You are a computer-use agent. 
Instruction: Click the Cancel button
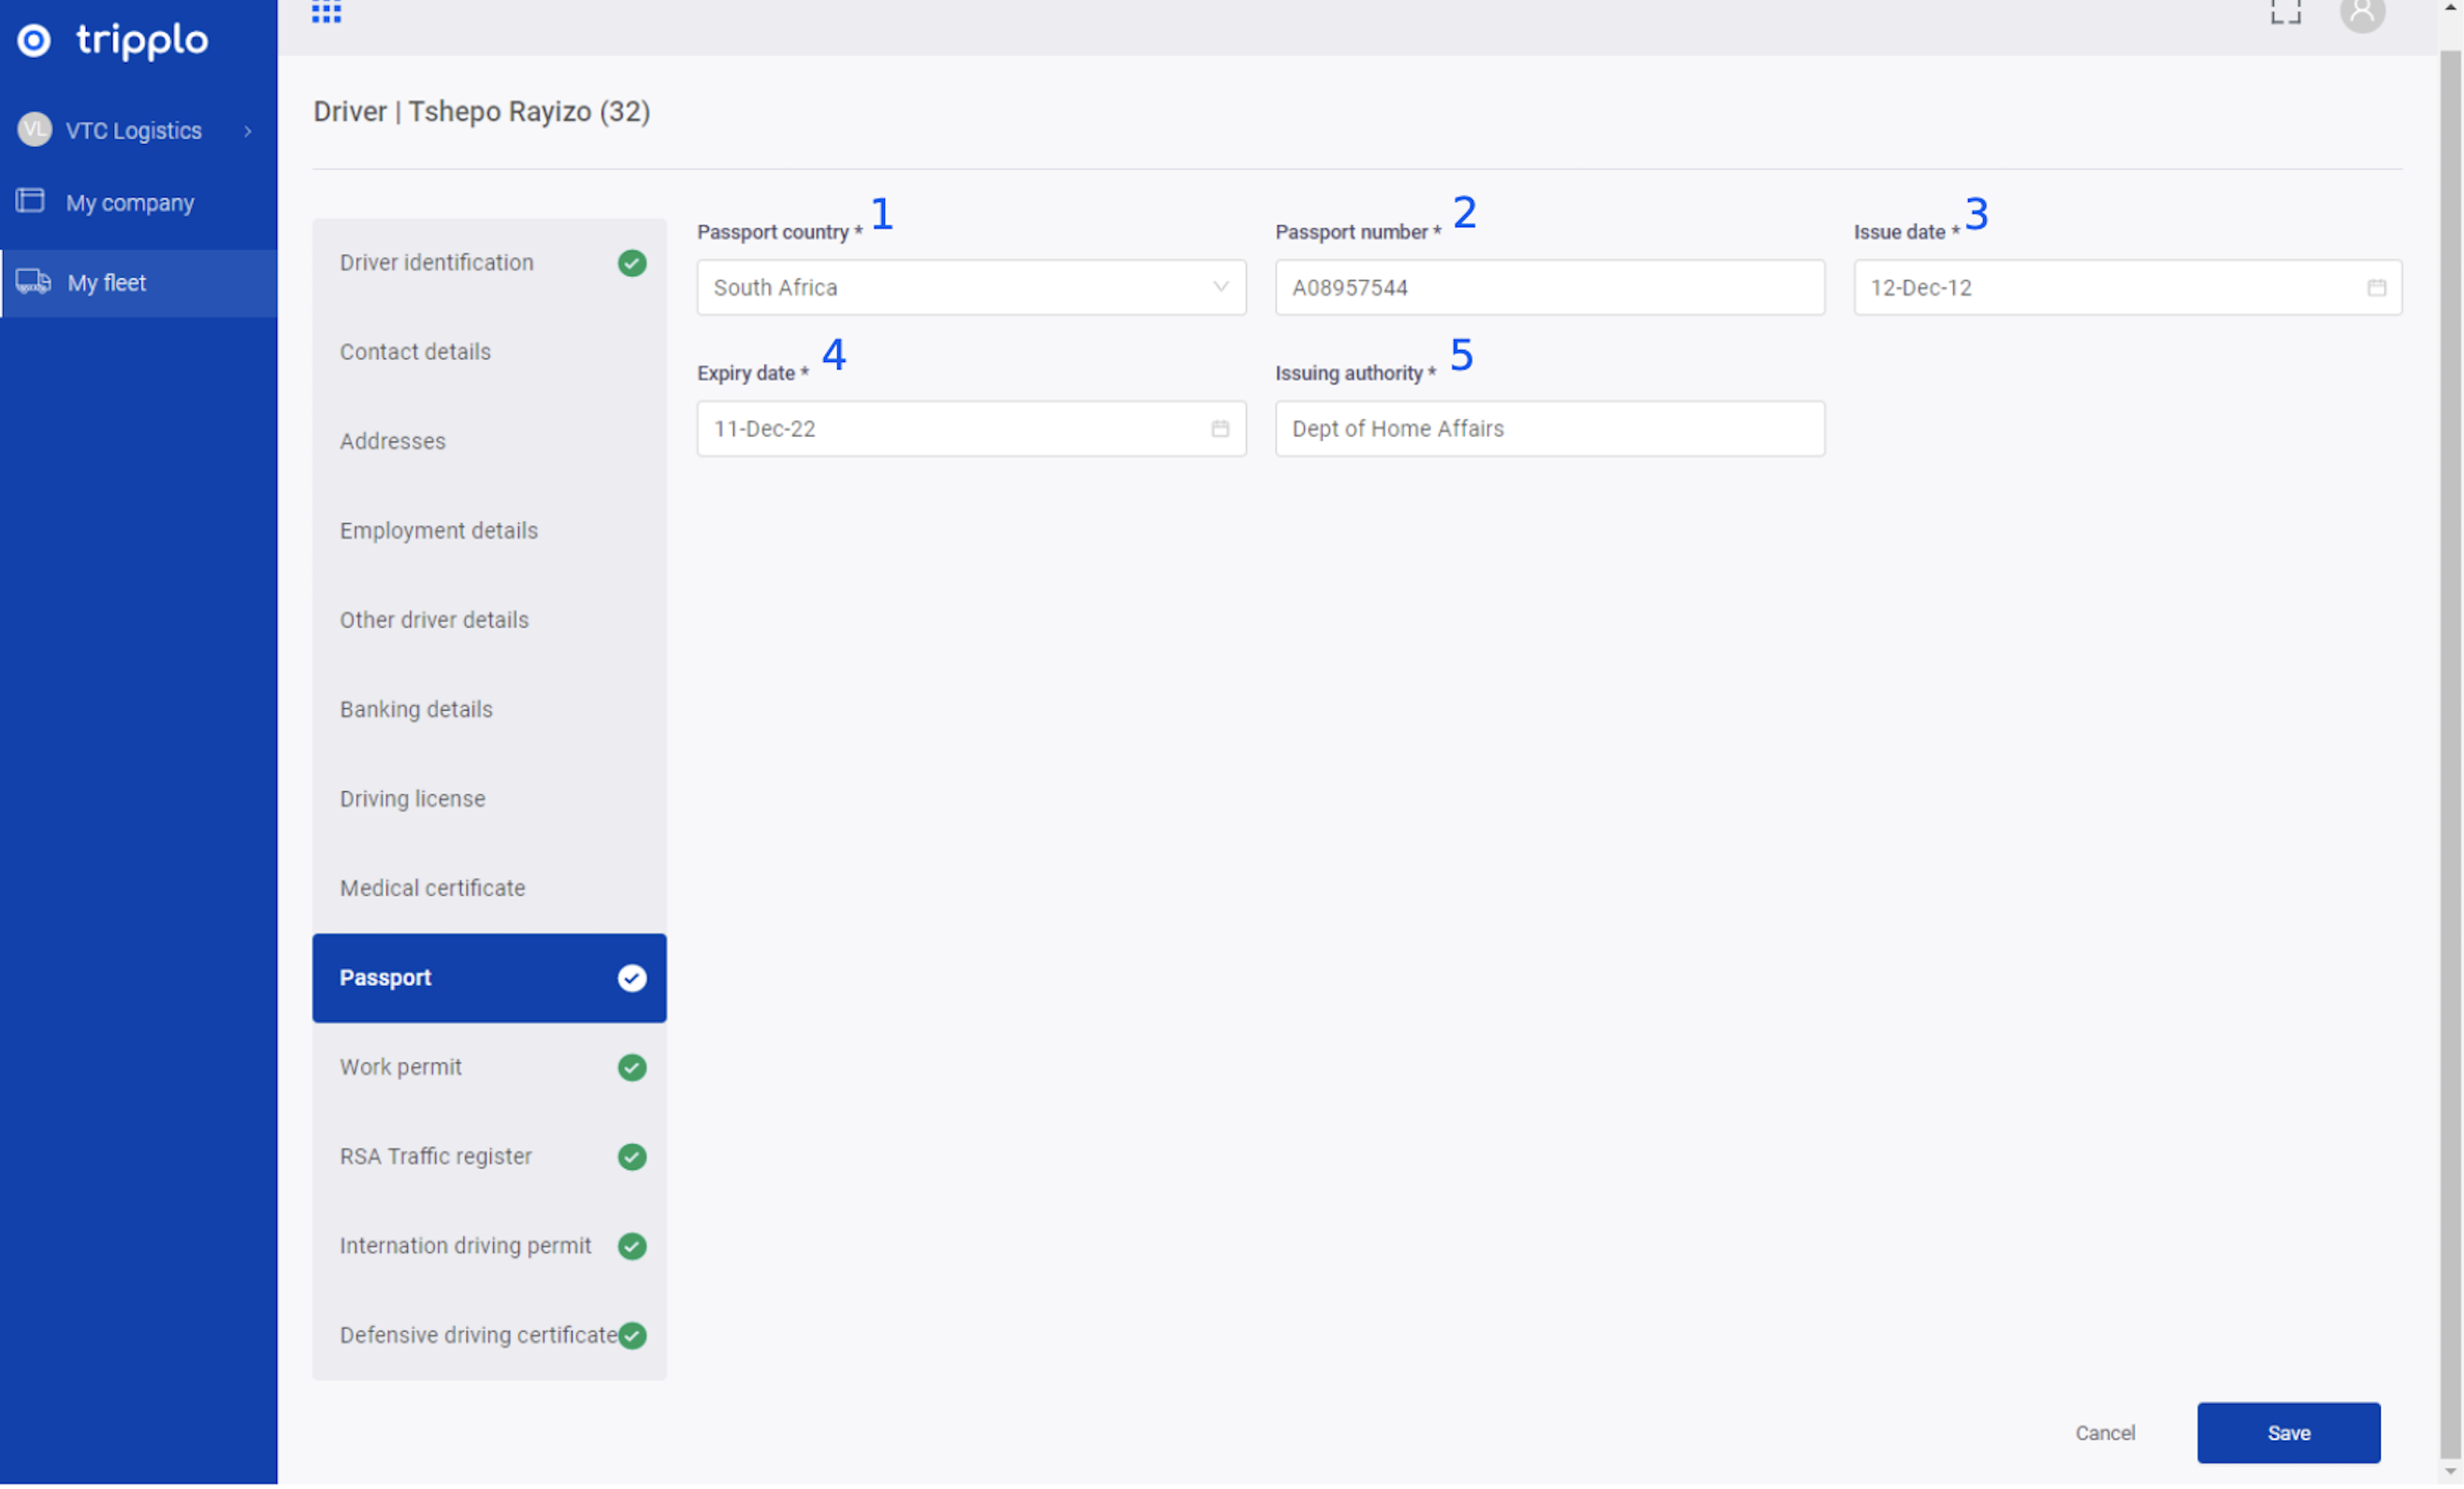2104,1433
